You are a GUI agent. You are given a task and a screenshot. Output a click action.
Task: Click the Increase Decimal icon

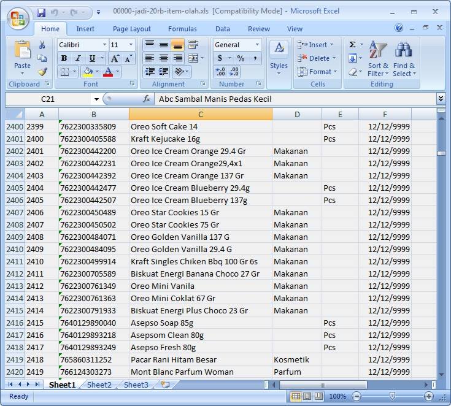[220, 72]
